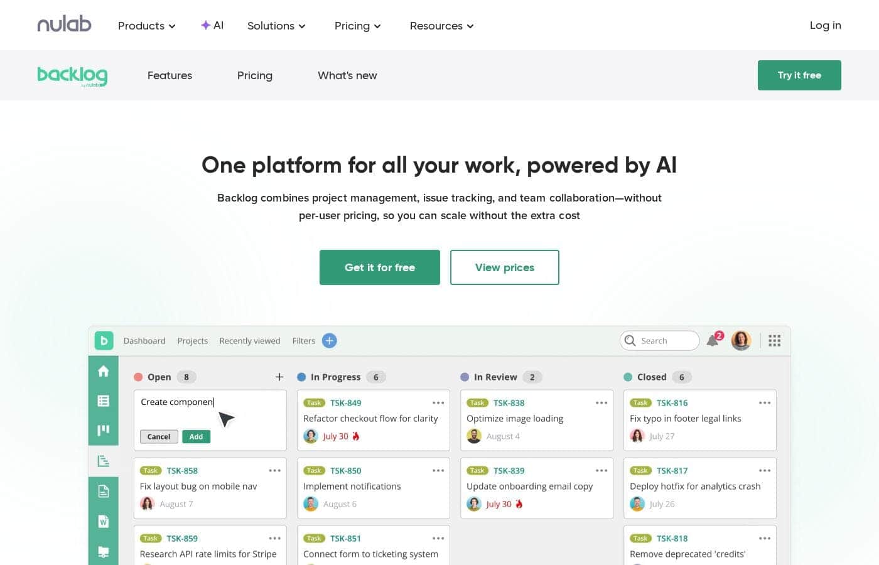The height and width of the screenshot is (565, 879).
Task: Open task link TSK-839
Action: (509, 471)
